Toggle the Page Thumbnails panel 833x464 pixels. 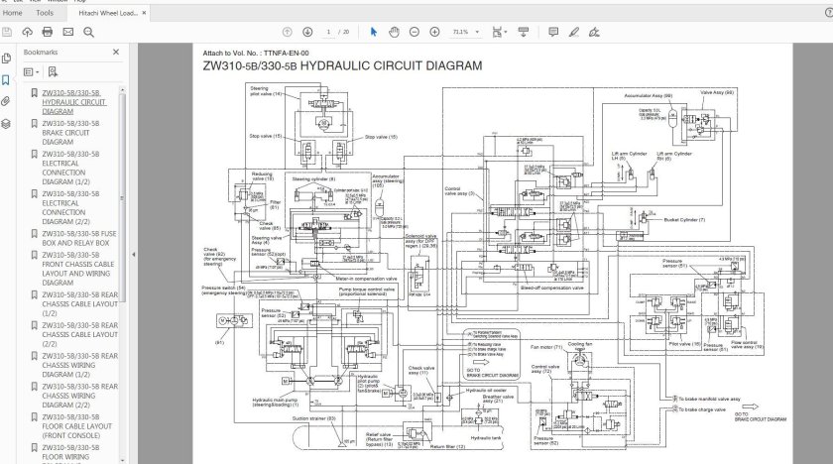6,58
